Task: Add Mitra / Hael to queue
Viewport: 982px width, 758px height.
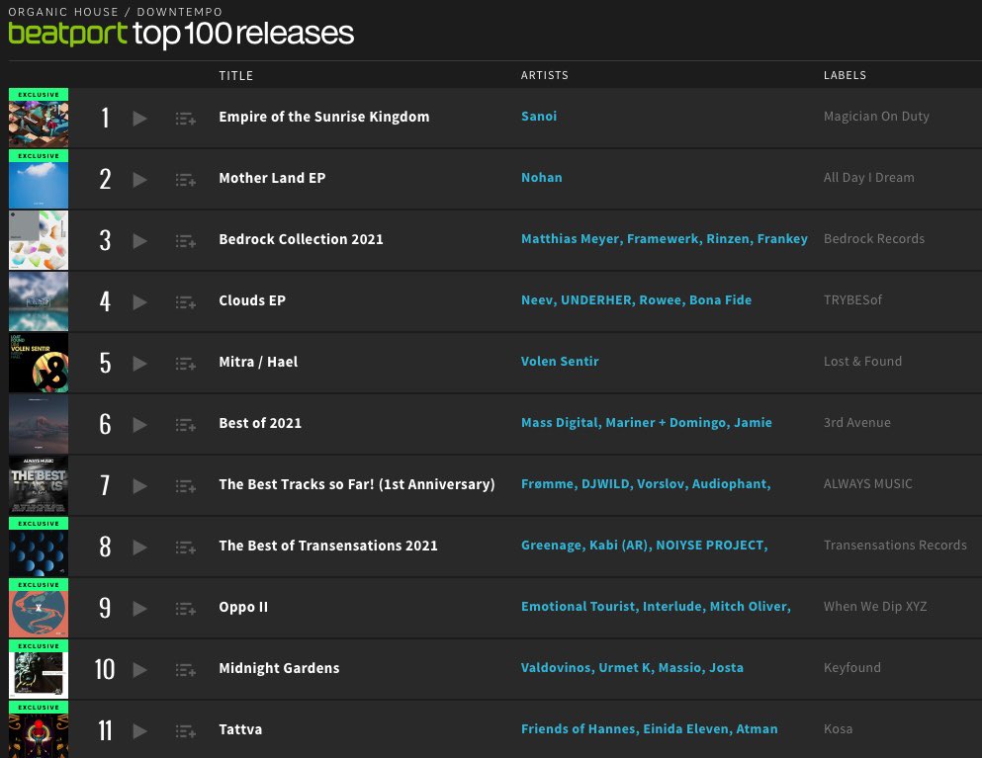Action: coord(185,364)
